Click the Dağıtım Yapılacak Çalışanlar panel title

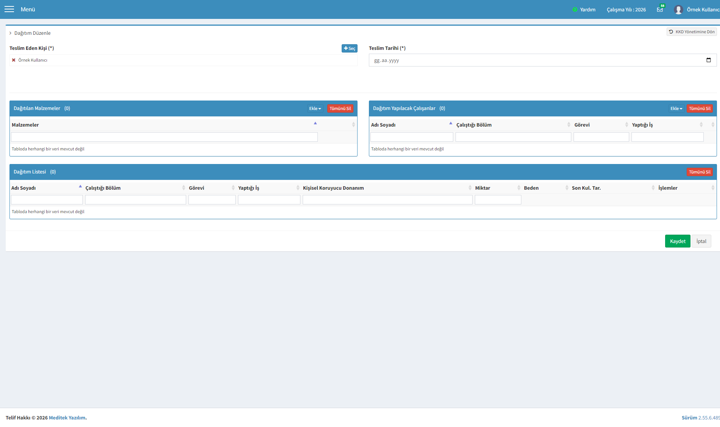pos(404,108)
